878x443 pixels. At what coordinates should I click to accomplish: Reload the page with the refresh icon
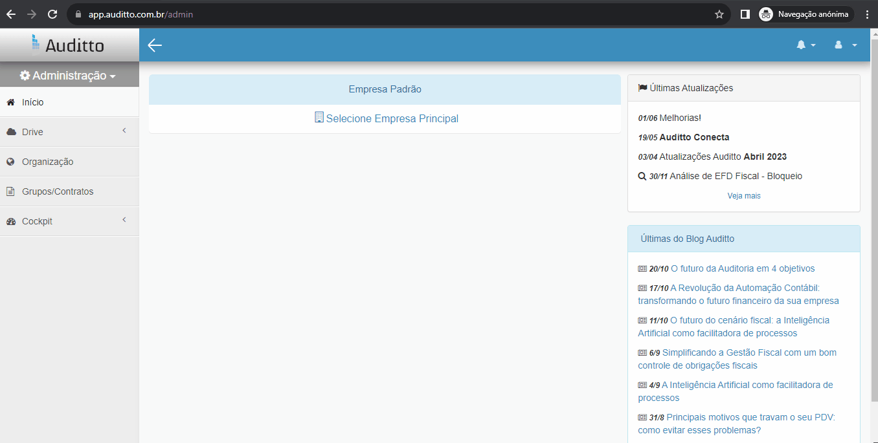(52, 14)
